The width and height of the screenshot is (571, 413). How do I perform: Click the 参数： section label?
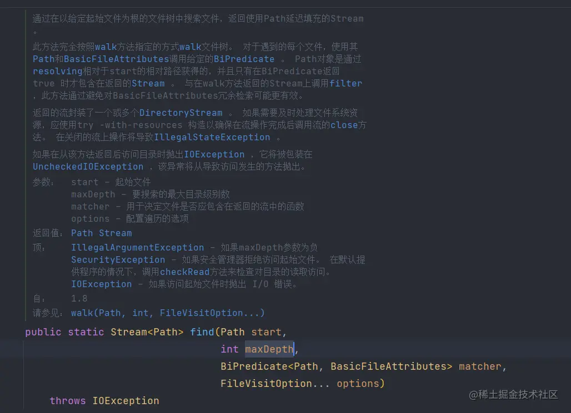click(44, 182)
